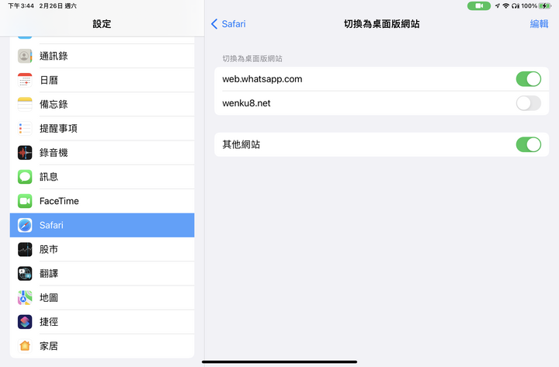559x367 pixels.
Task: Tap the location arrow status icon
Action: [498, 5]
